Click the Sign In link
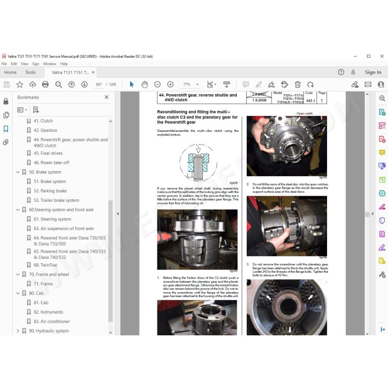 [x=373, y=72]
